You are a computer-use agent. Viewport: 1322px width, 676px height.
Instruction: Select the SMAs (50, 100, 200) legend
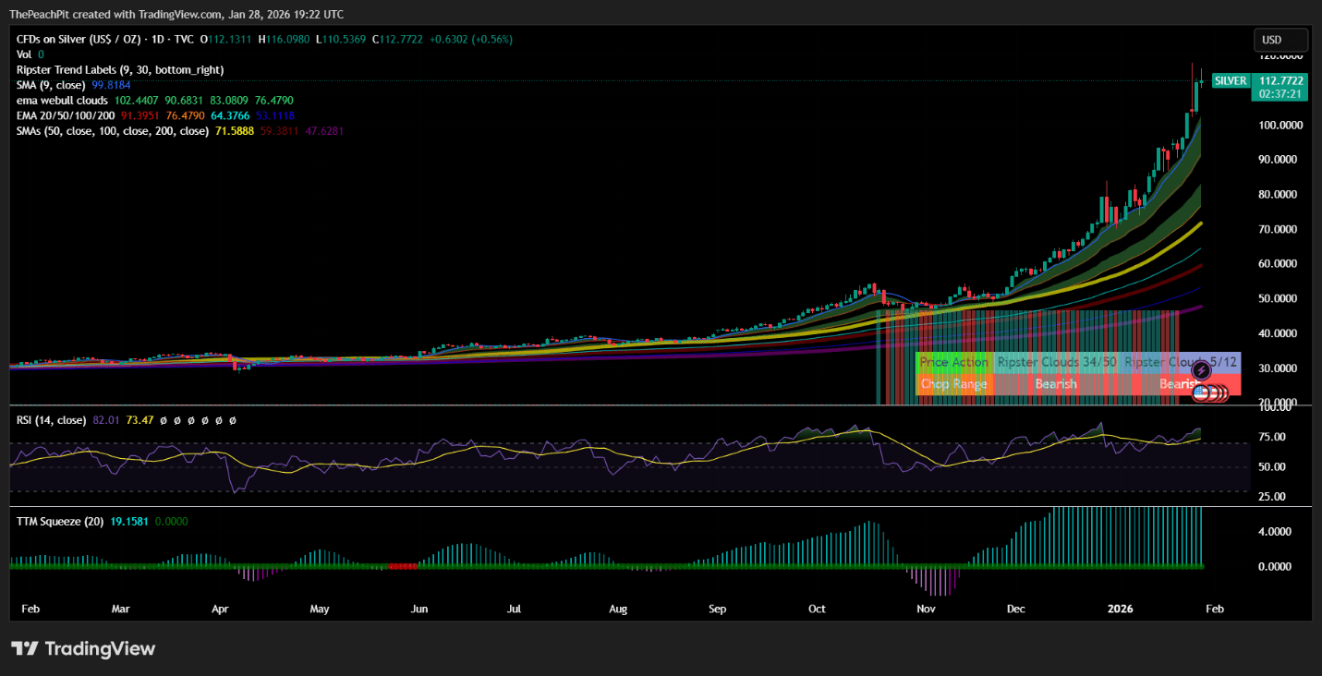click(112, 131)
